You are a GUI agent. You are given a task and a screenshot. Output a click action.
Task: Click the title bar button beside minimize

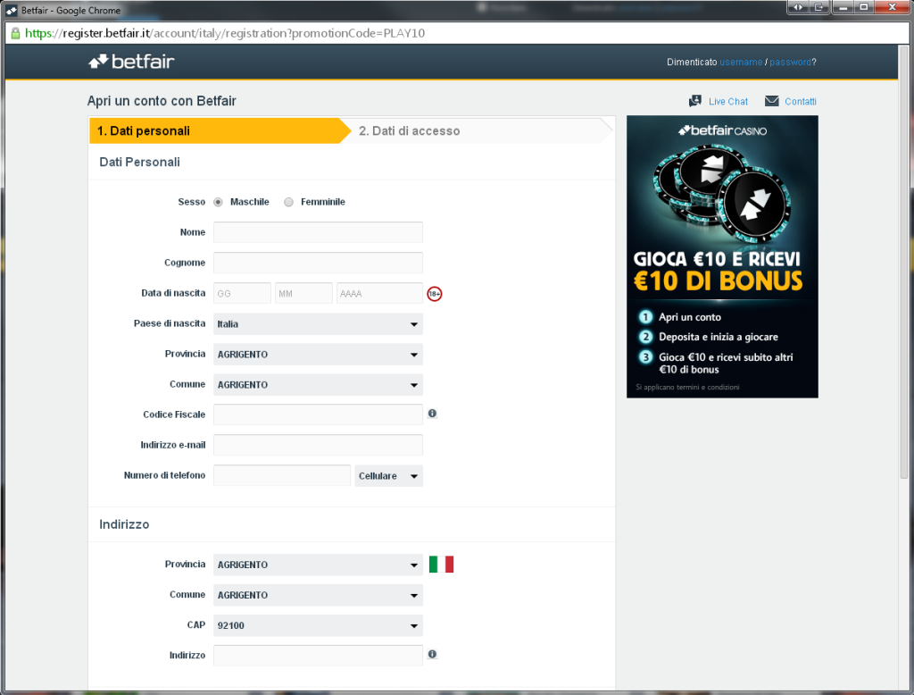click(x=818, y=7)
